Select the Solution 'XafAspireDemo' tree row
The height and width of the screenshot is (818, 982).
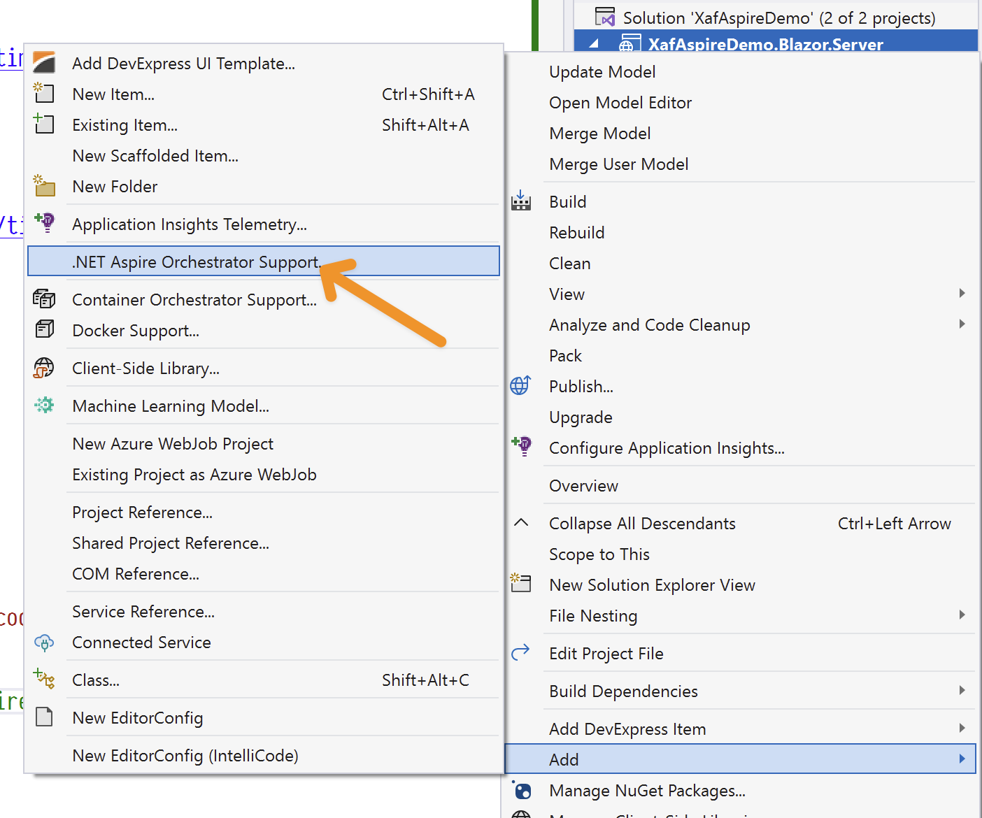(x=776, y=17)
